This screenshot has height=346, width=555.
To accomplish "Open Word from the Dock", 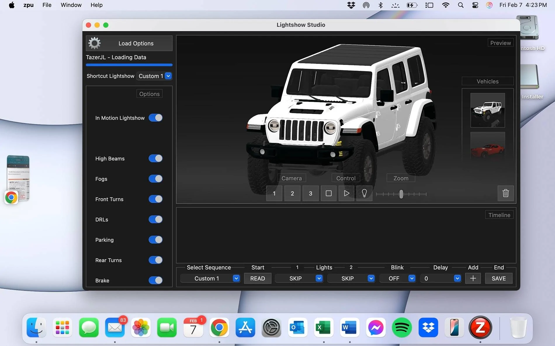I will click(350, 327).
